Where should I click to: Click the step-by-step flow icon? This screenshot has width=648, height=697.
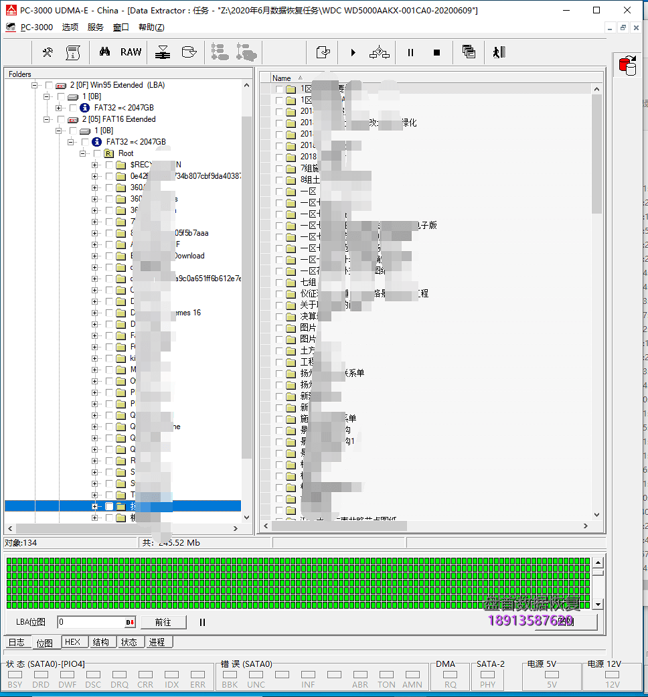379,52
